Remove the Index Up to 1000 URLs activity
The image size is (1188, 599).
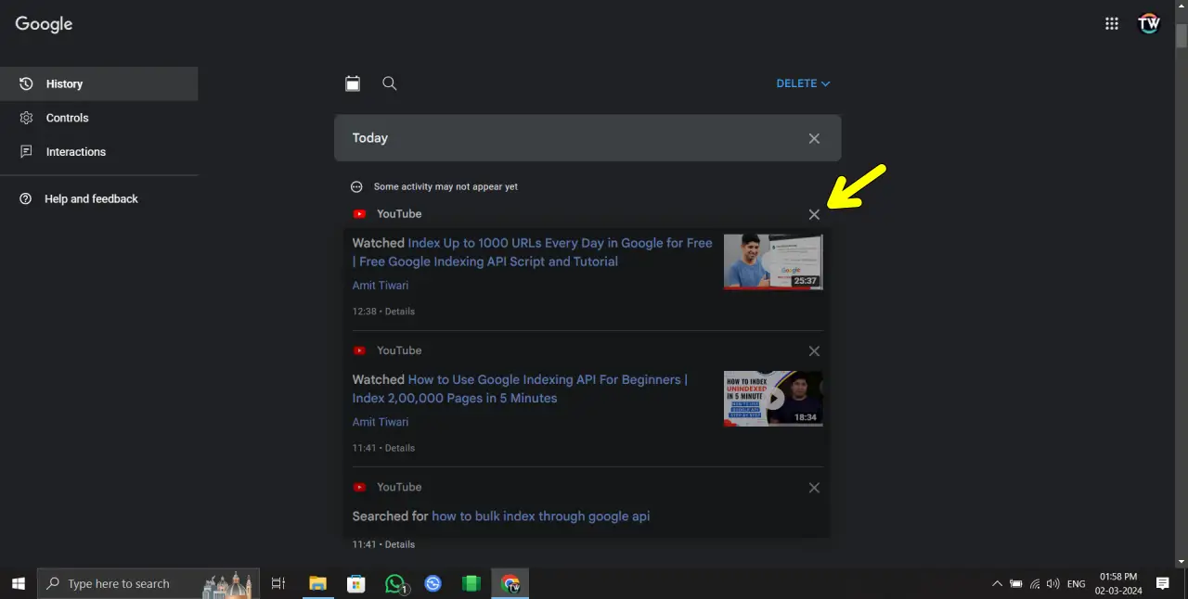814,214
